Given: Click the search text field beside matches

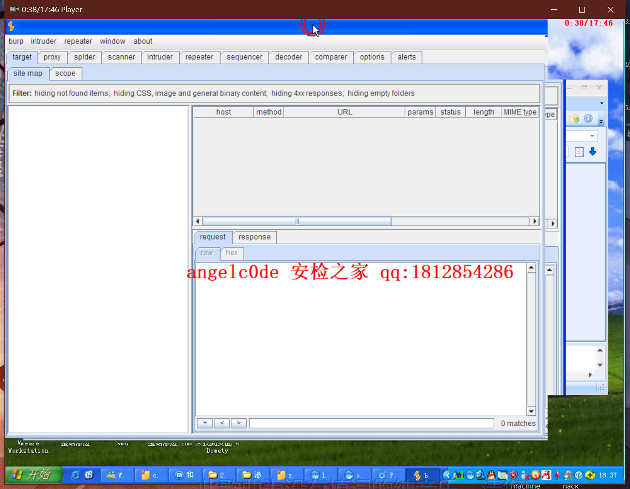Looking at the screenshot, I should (372, 424).
